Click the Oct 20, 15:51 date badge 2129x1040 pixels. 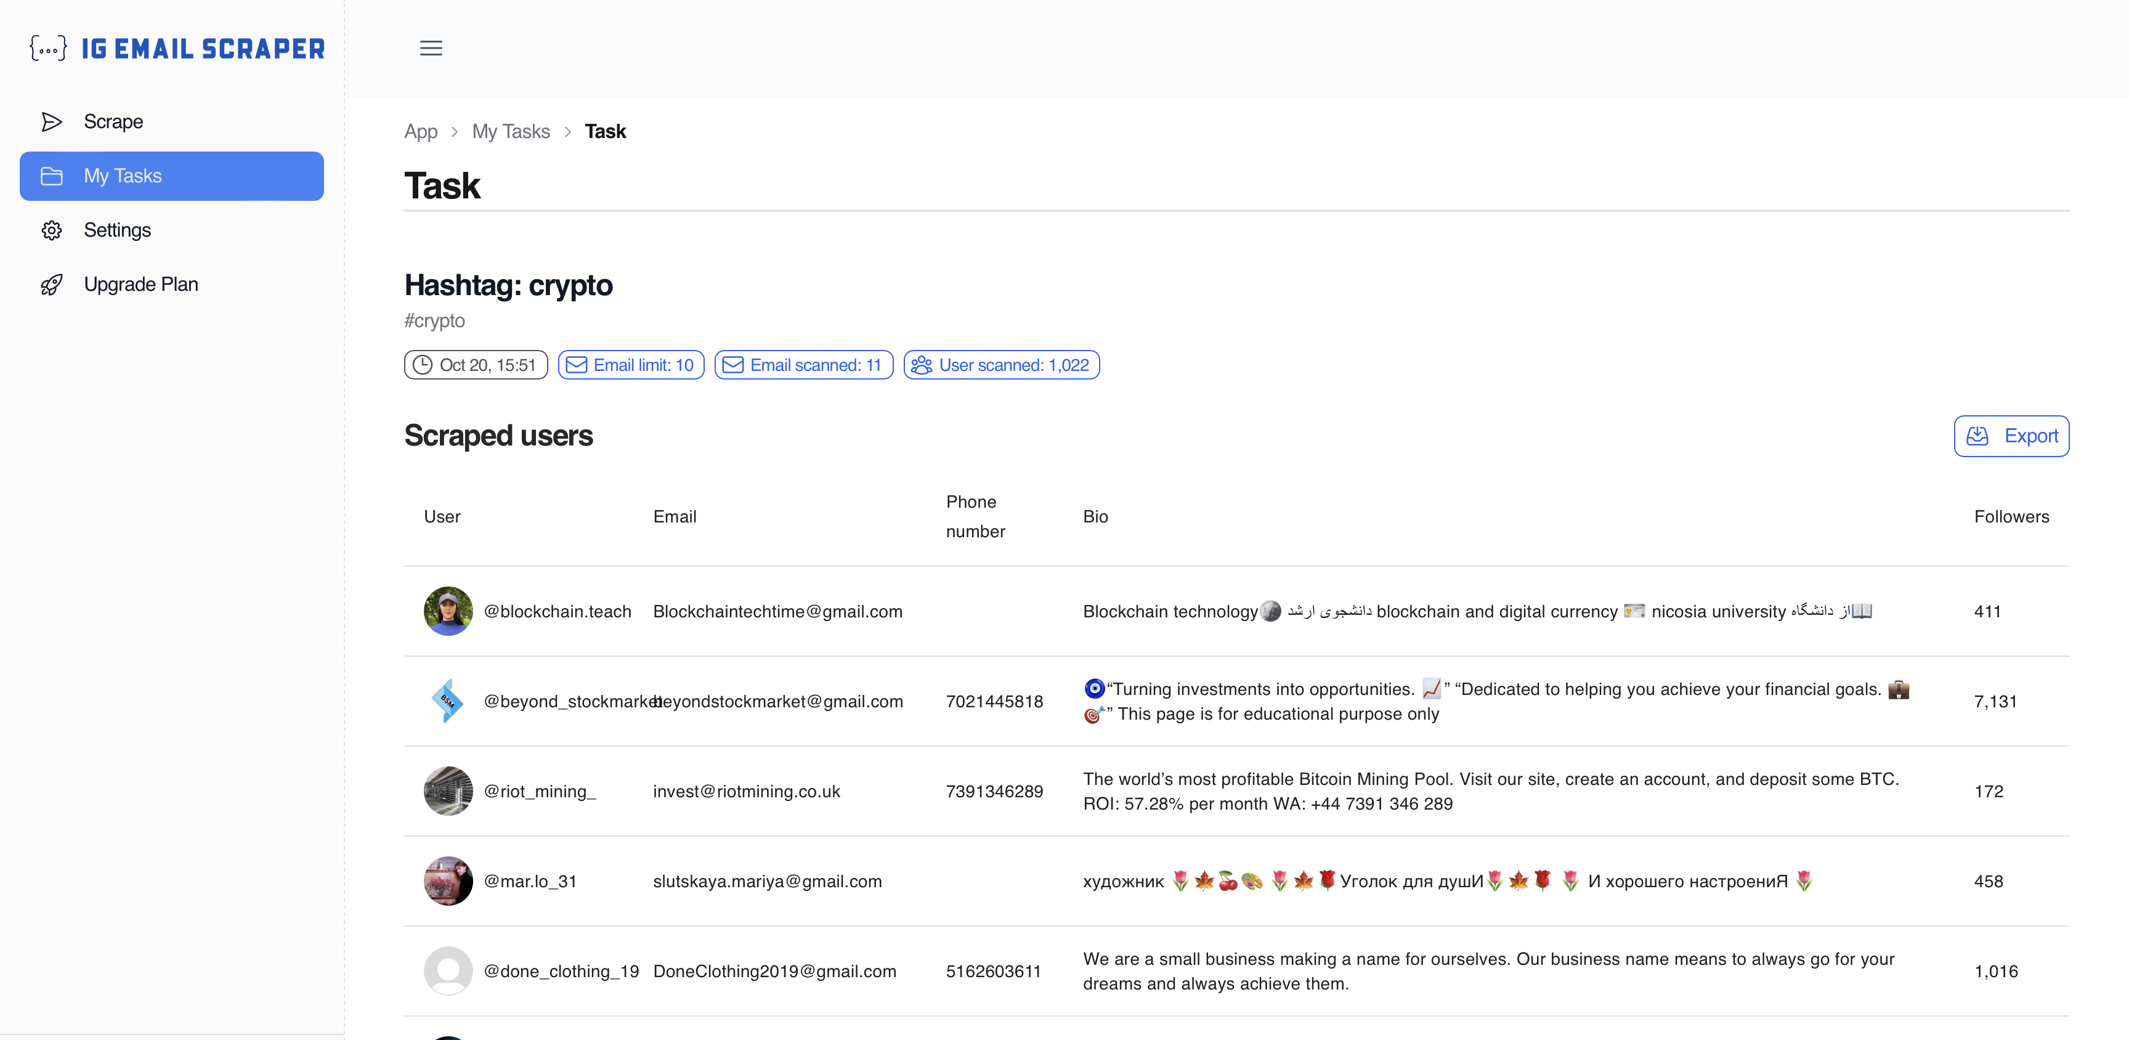tap(476, 365)
